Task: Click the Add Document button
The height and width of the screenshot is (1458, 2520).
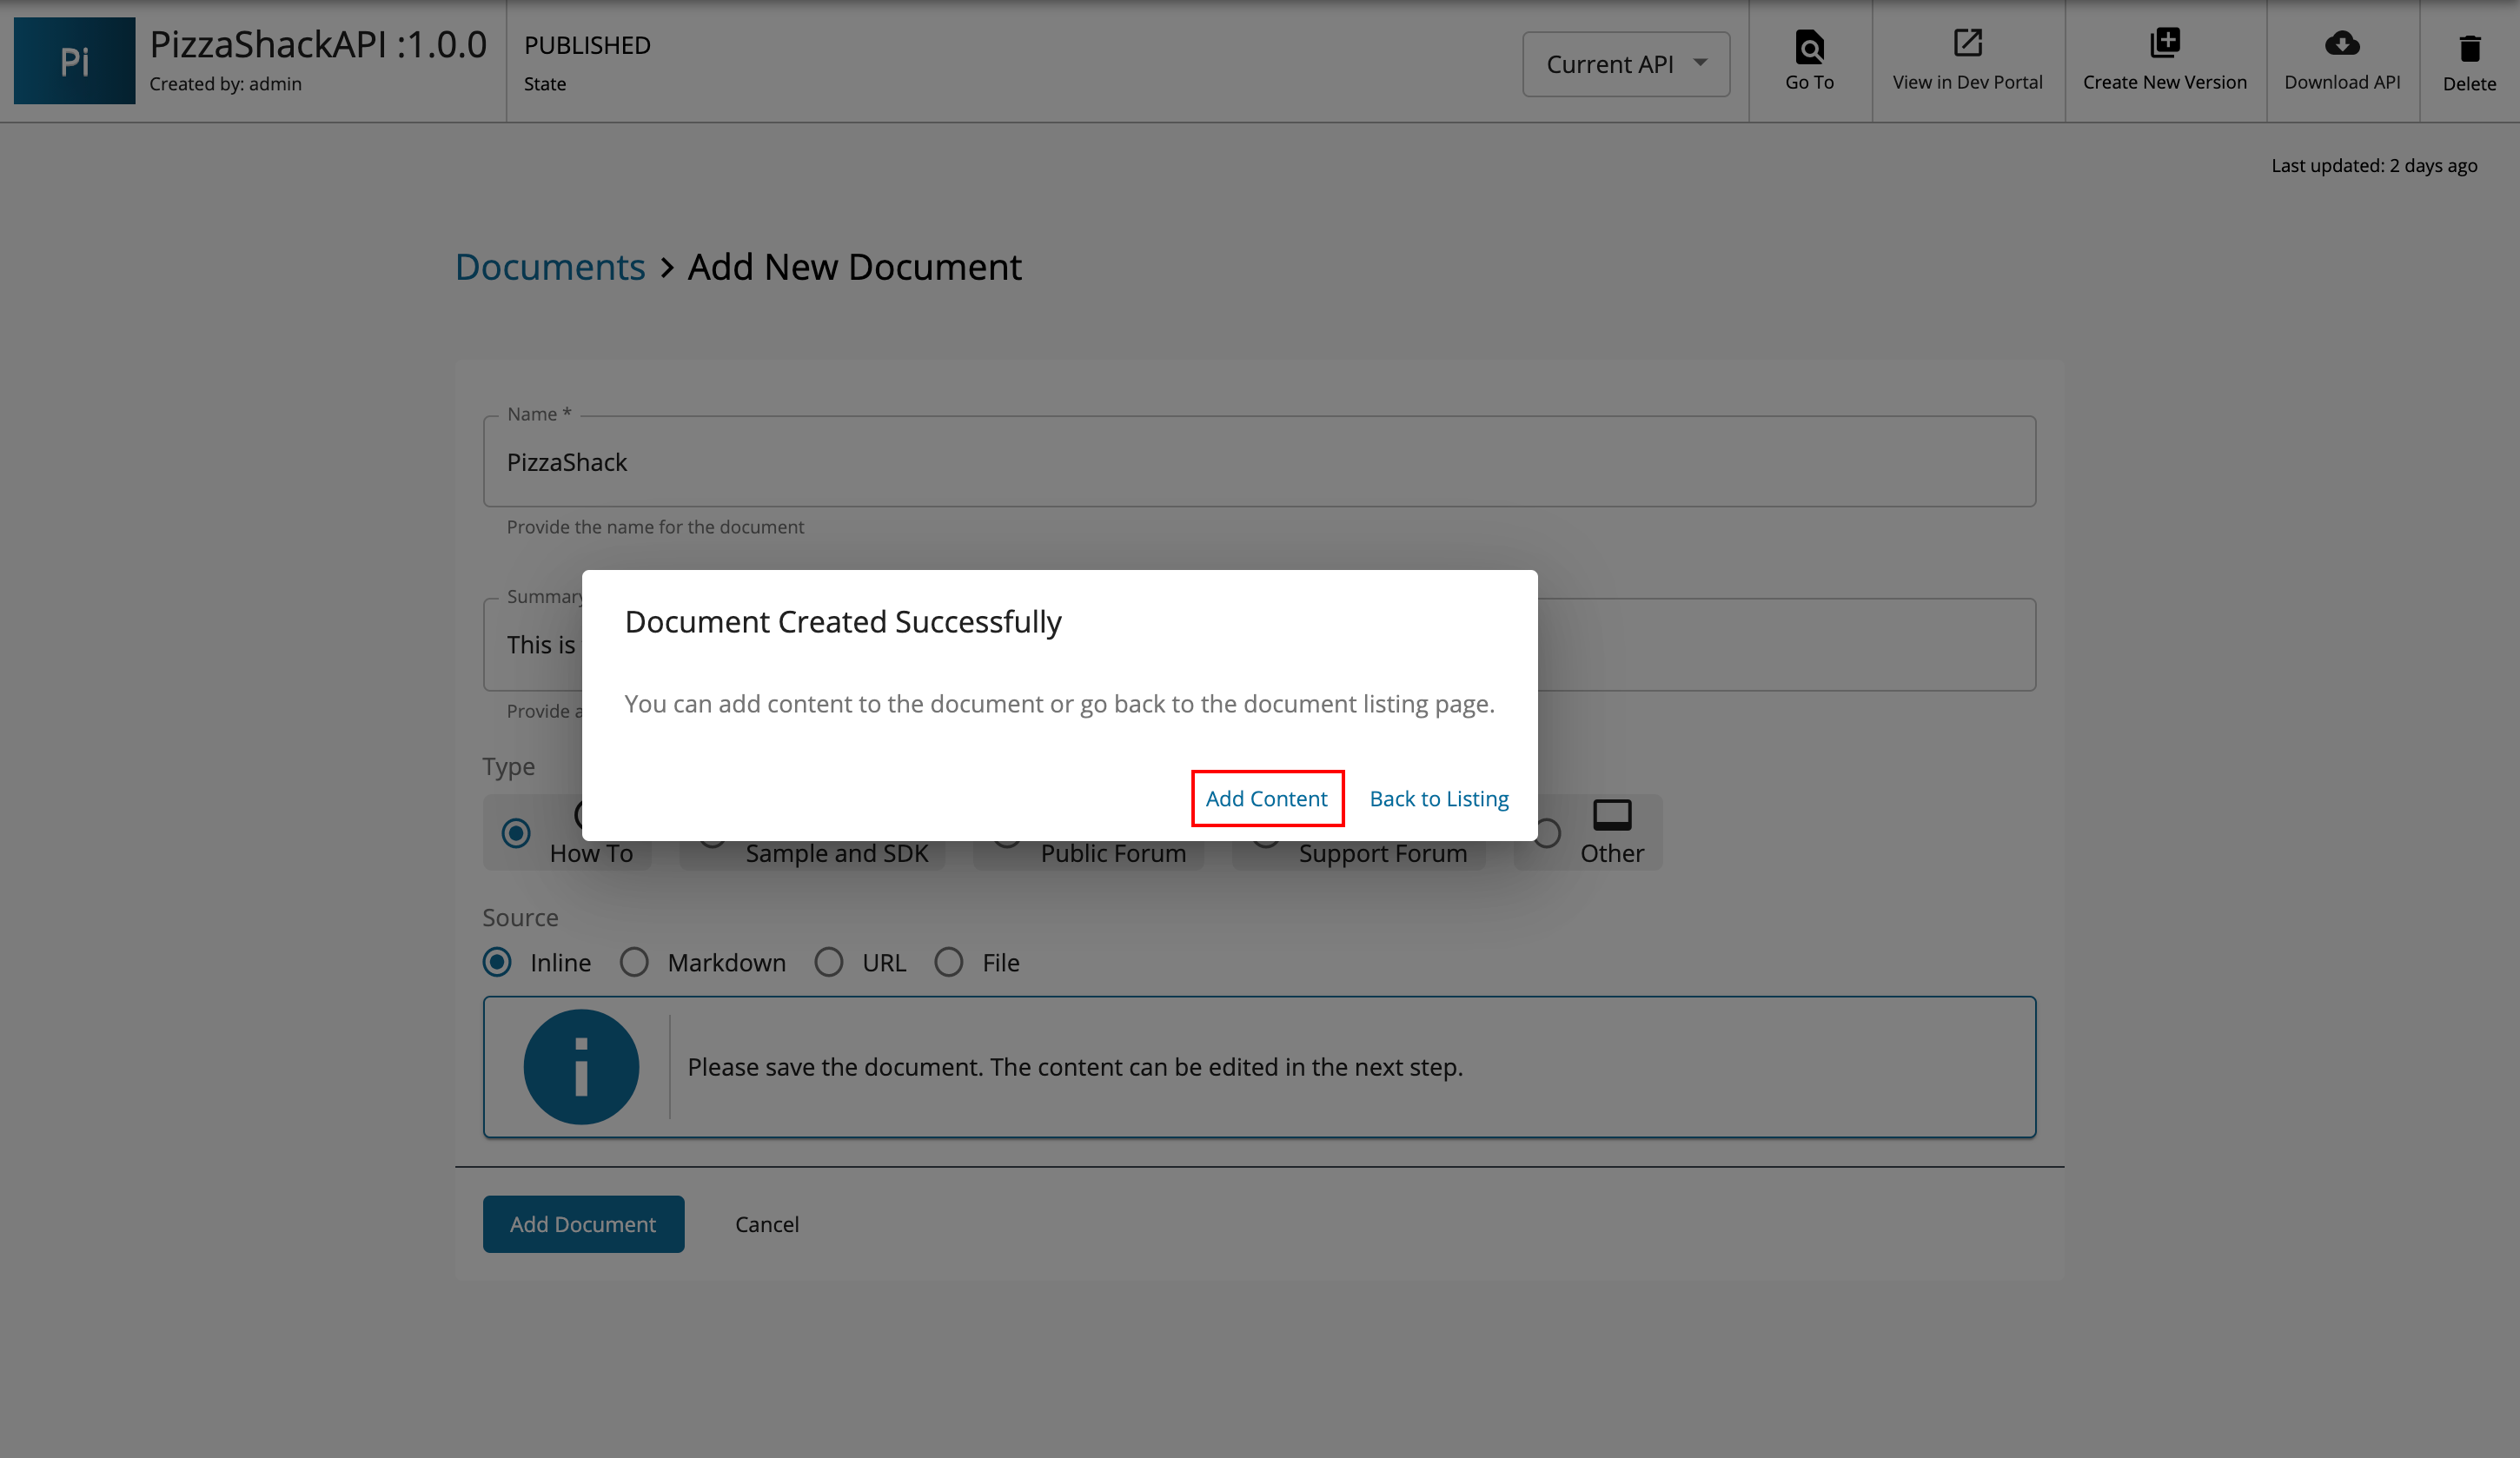Action: 583,1224
